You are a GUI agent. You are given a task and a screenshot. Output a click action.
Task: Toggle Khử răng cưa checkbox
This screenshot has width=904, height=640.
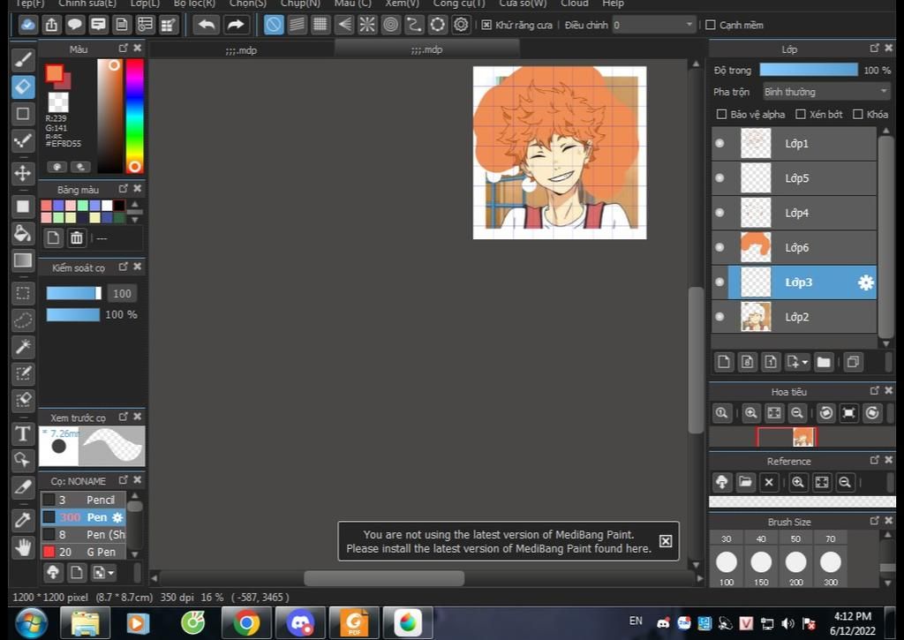486,25
